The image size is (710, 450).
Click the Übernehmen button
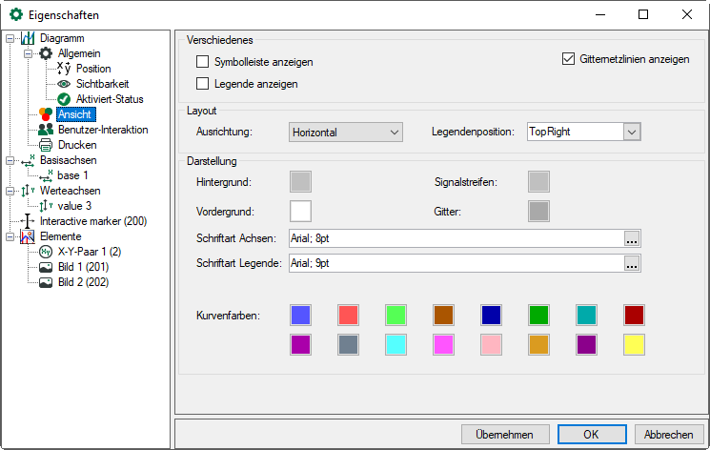point(505,434)
